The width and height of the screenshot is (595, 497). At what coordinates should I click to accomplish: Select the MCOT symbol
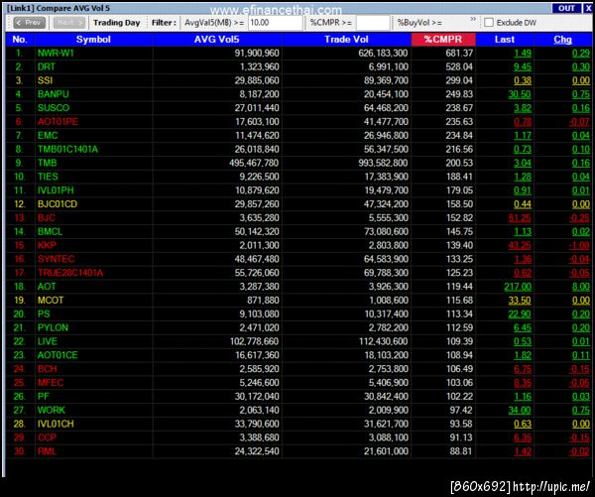pos(51,301)
